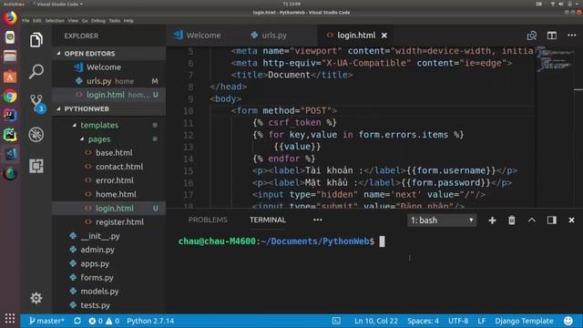Close the terminal panel
Screen dimensions: 583x328
point(571,220)
